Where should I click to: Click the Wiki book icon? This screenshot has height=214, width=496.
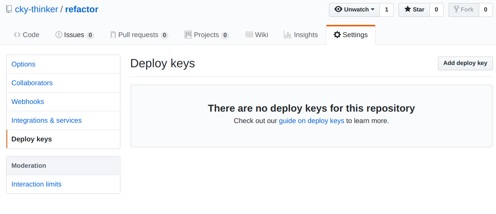pyautogui.click(x=249, y=35)
